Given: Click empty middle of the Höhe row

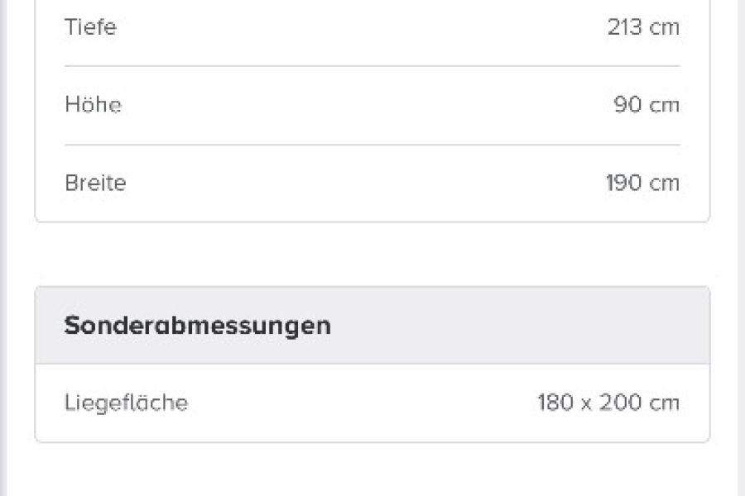Looking at the screenshot, I should tap(366, 104).
